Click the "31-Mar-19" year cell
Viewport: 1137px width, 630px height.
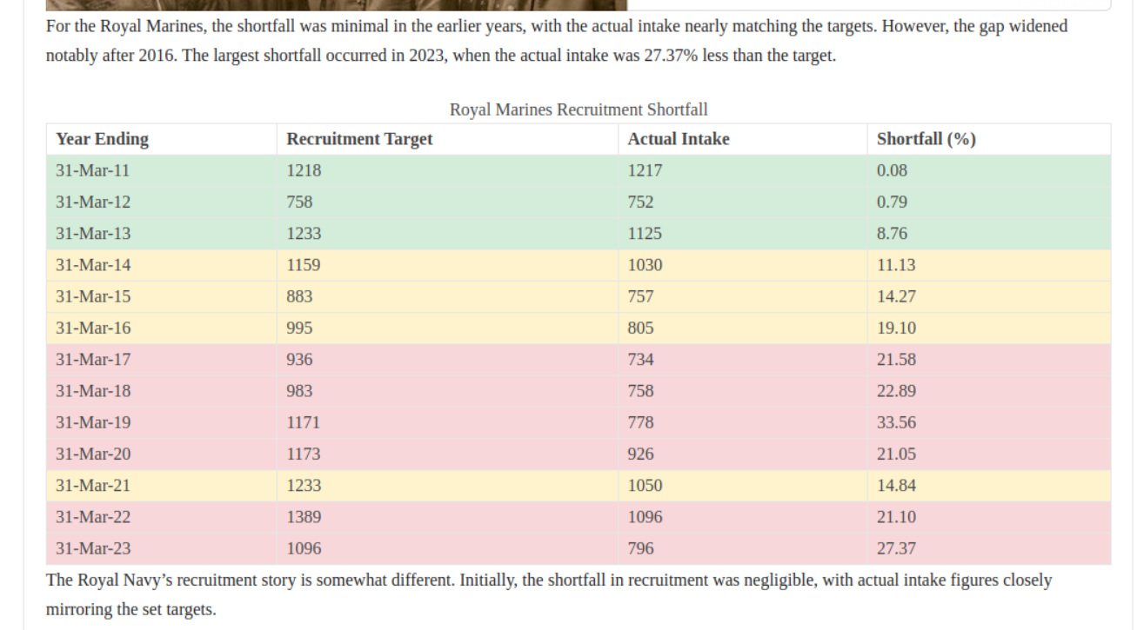(x=162, y=422)
